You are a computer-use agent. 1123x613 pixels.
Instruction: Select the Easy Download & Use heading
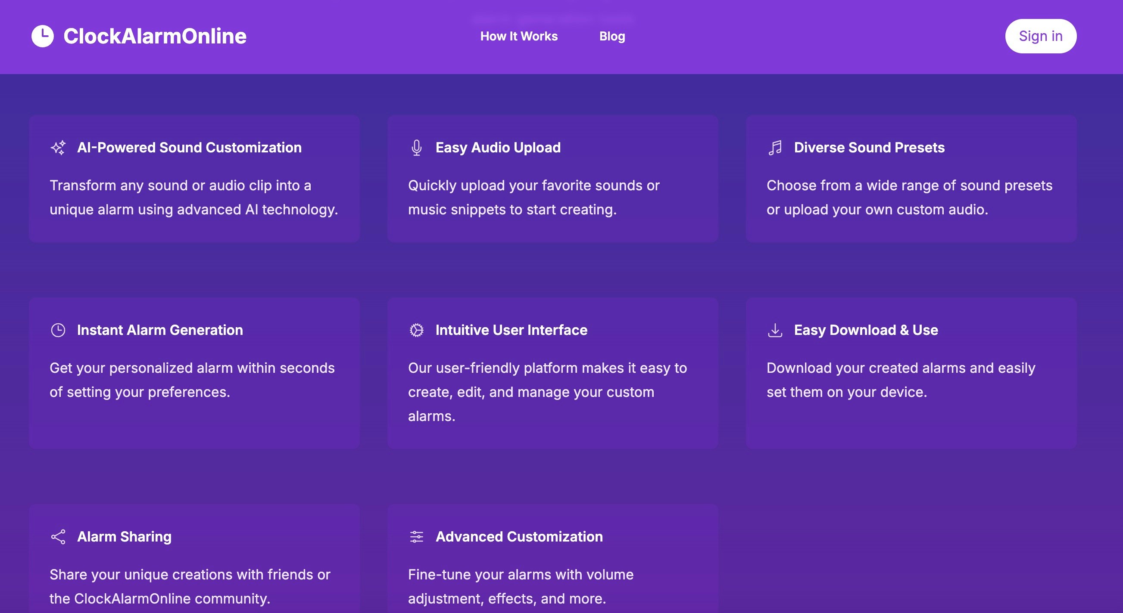point(866,330)
